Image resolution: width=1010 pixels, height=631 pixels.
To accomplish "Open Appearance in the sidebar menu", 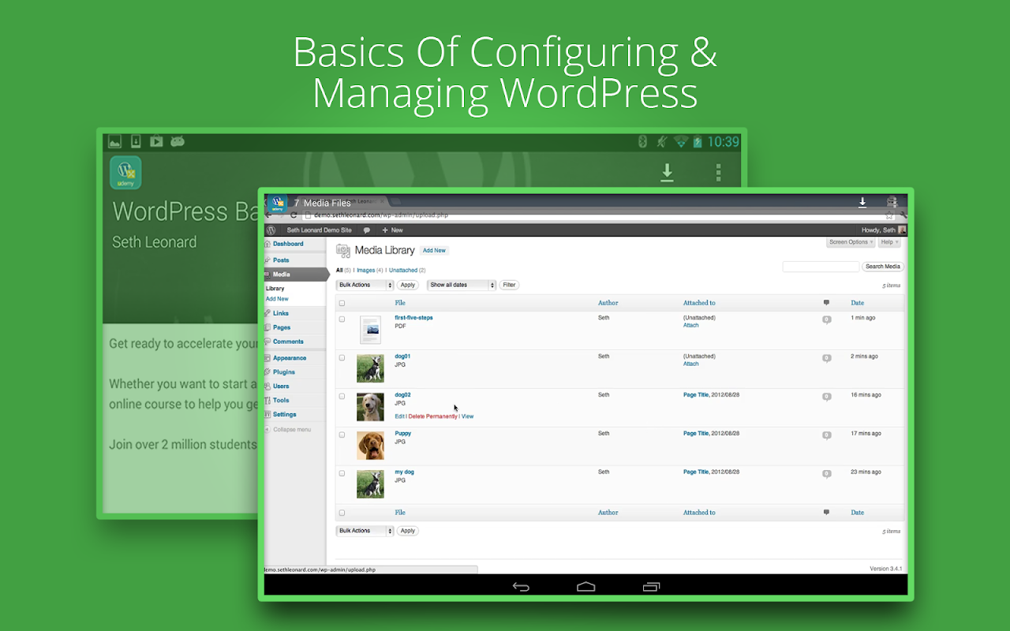I will tap(290, 358).
